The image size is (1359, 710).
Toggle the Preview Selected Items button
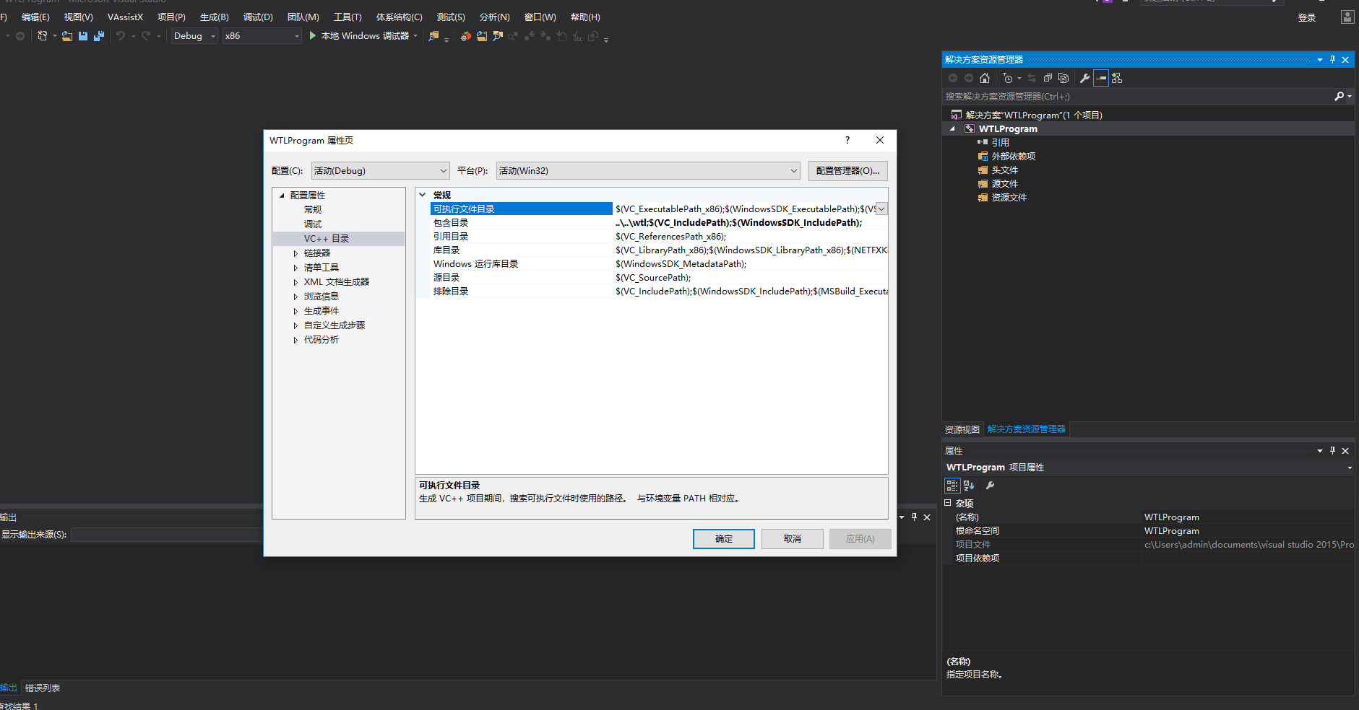[x=1100, y=78]
